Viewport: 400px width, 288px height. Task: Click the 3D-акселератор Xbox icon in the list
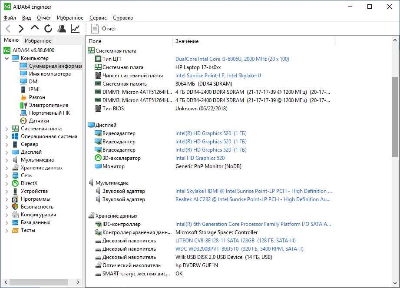[x=98, y=158]
